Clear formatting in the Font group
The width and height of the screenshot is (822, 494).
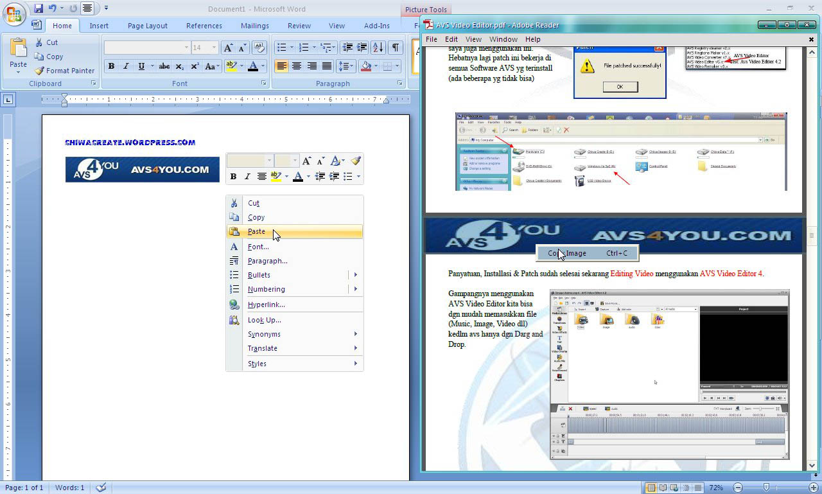(x=259, y=48)
